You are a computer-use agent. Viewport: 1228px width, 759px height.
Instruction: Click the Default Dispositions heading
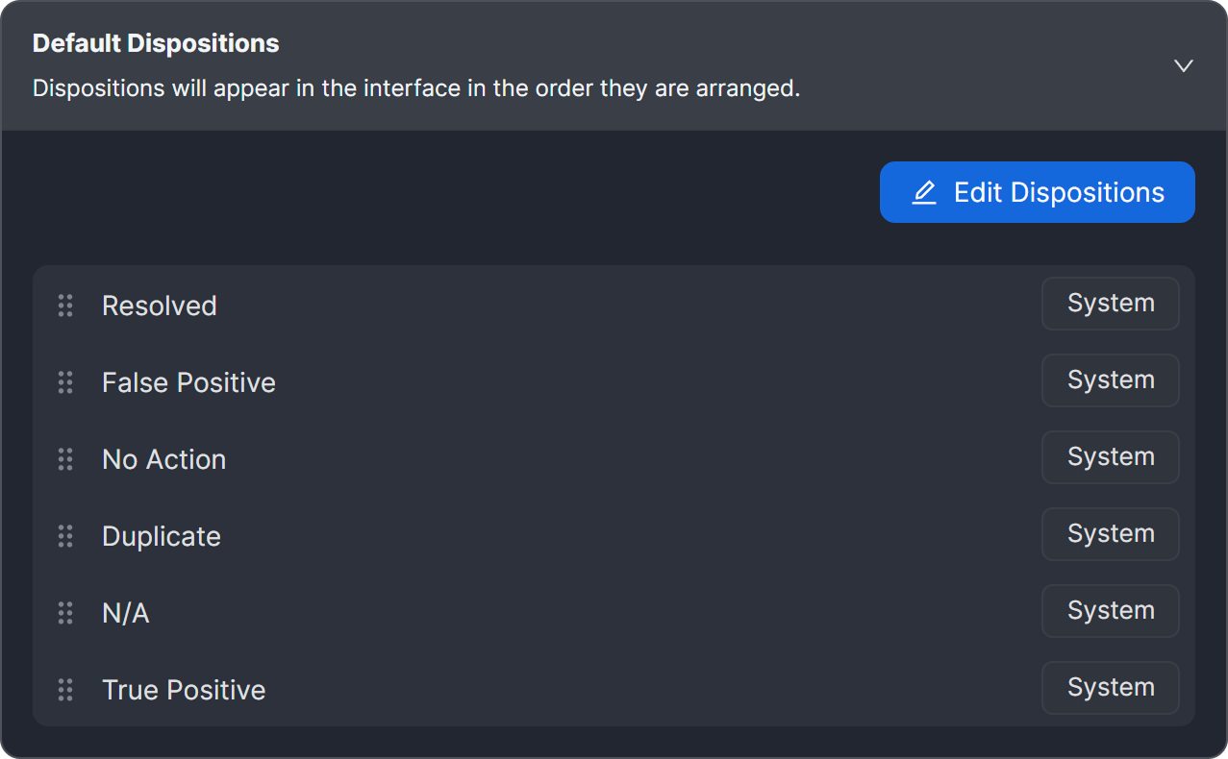pyautogui.click(x=155, y=42)
